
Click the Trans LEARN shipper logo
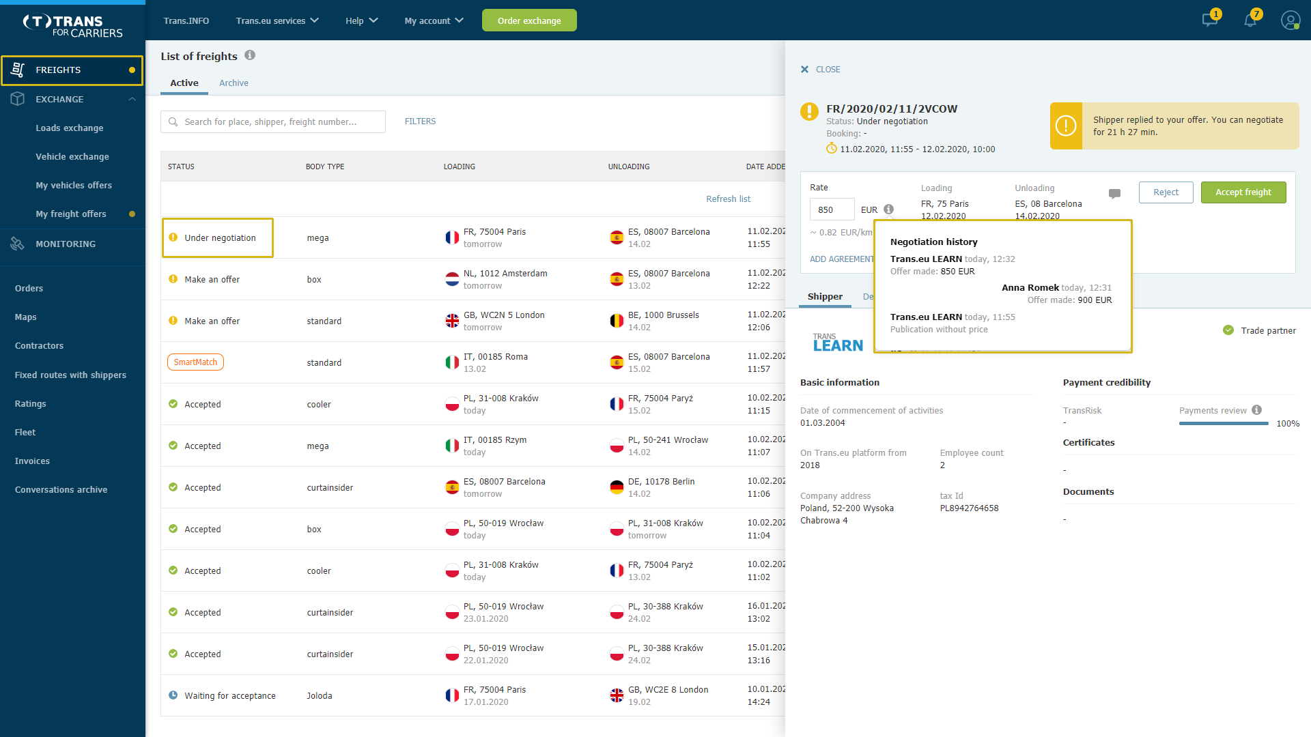[838, 343]
